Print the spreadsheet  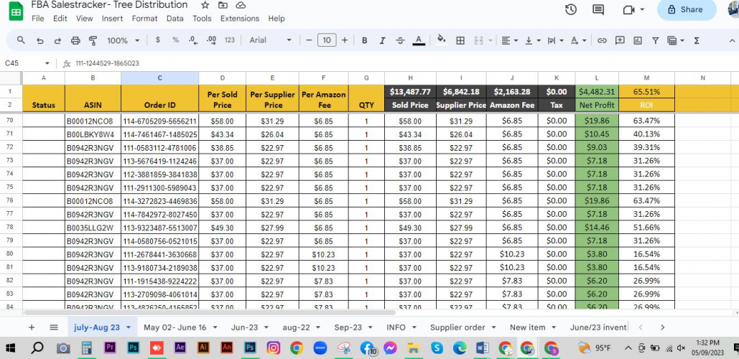click(x=75, y=40)
